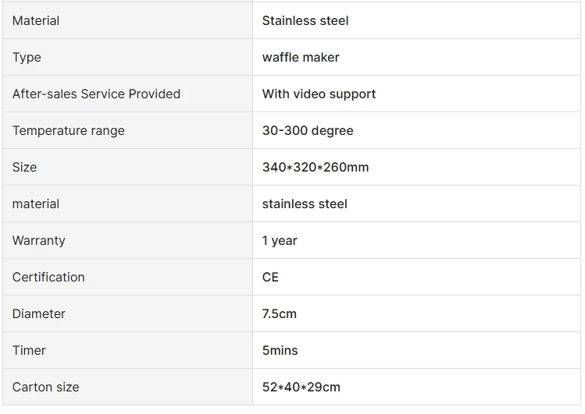Click the '52*40*29cm' carton size value

[x=301, y=387]
